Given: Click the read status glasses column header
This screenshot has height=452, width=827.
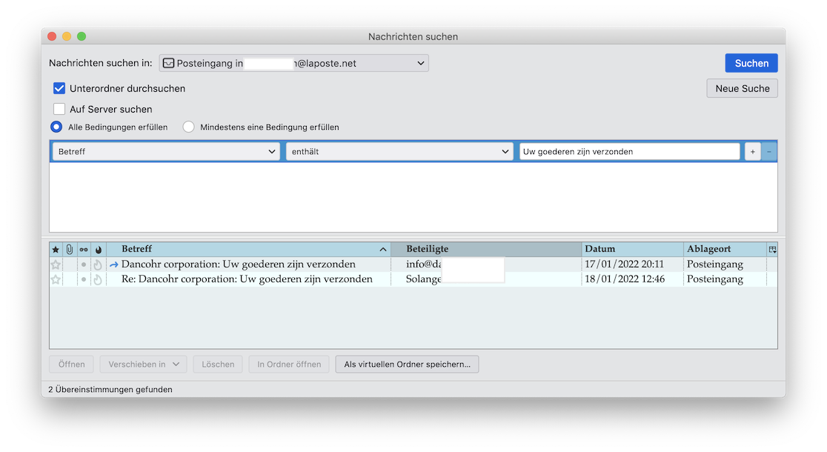Looking at the screenshot, I should (83, 250).
